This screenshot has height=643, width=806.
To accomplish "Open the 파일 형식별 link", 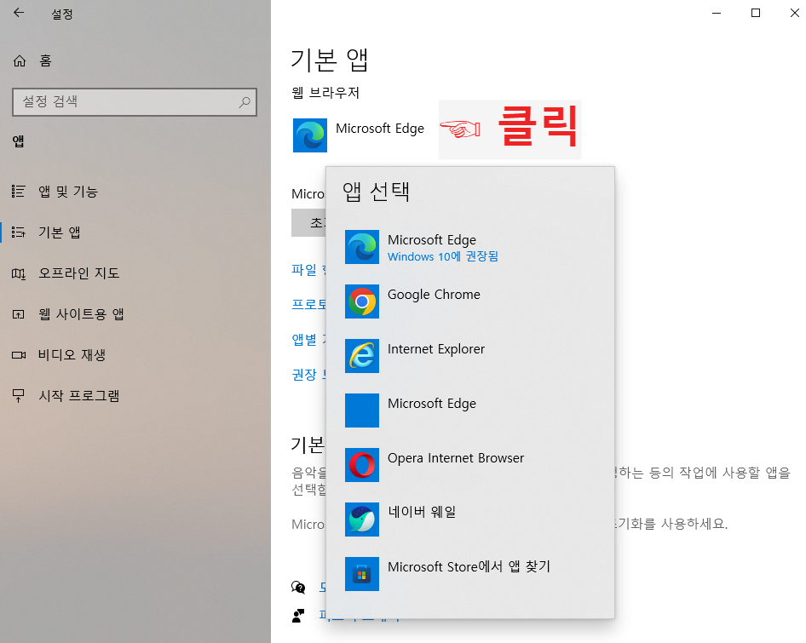I will pos(308,269).
